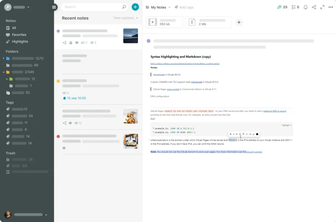Image resolution: width=336 pixels, height=222 pixels.
Task: Follow the wildcard DNS A record link
Action: [274, 111]
